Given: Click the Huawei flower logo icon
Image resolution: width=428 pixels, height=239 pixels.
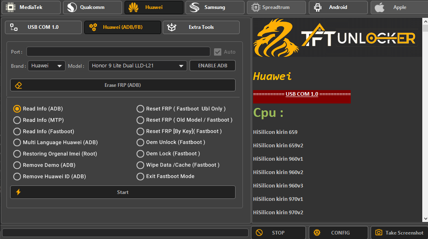Looking at the screenshot, I should click(133, 7).
